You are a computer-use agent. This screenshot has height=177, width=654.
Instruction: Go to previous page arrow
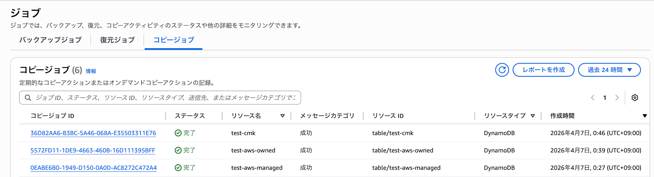point(593,97)
